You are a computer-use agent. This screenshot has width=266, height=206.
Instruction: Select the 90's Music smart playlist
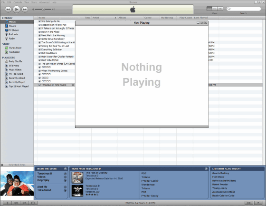click(x=14, y=66)
